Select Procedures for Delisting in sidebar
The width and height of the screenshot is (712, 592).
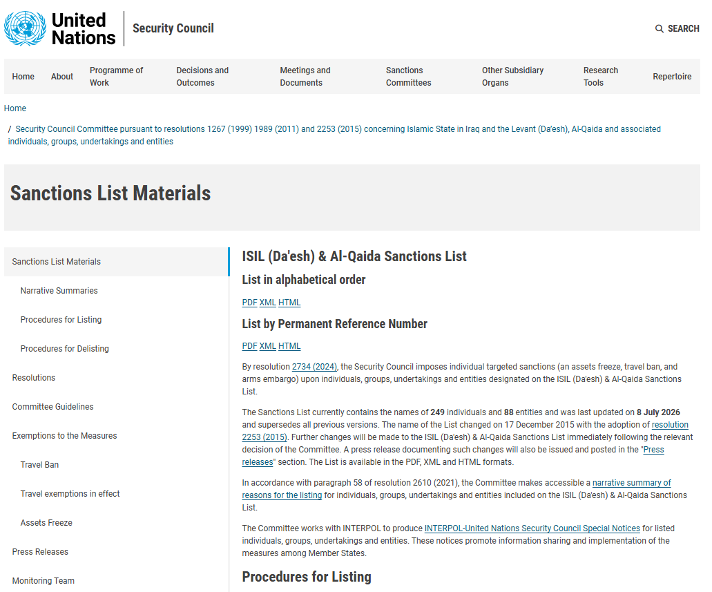pos(64,349)
